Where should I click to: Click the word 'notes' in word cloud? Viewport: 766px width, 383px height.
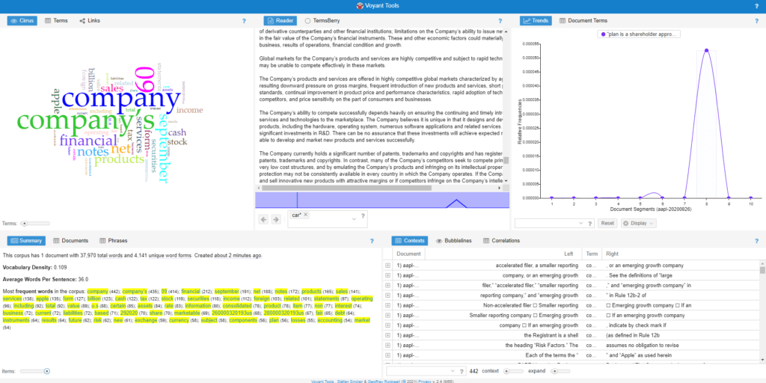coord(93,151)
